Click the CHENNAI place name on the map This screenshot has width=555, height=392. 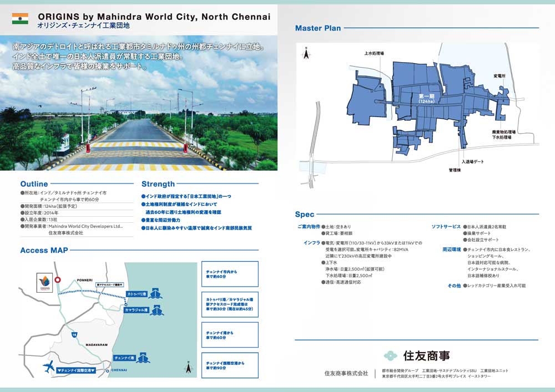(x=119, y=370)
